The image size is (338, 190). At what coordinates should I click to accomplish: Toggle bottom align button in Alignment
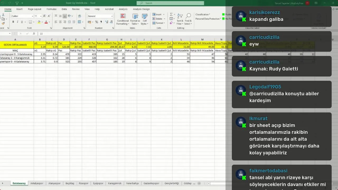[x=65, y=16]
